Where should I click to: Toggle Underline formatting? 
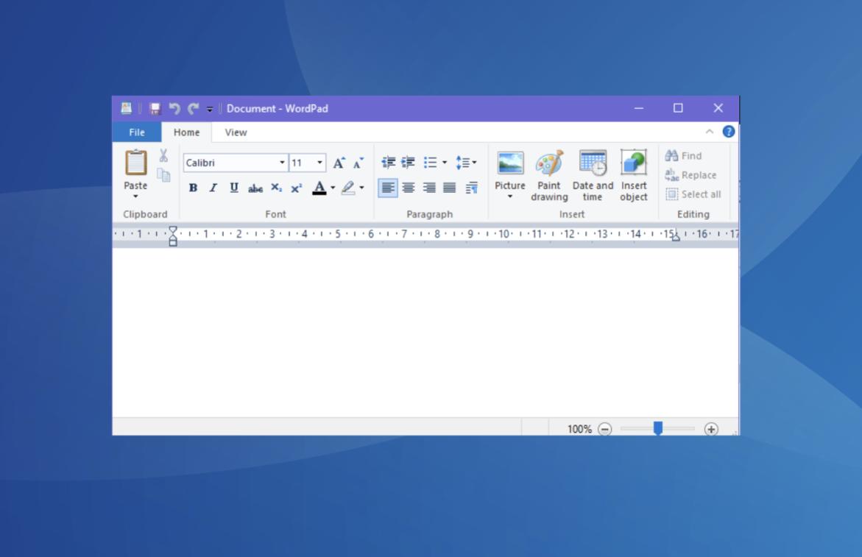pyautogui.click(x=234, y=188)
